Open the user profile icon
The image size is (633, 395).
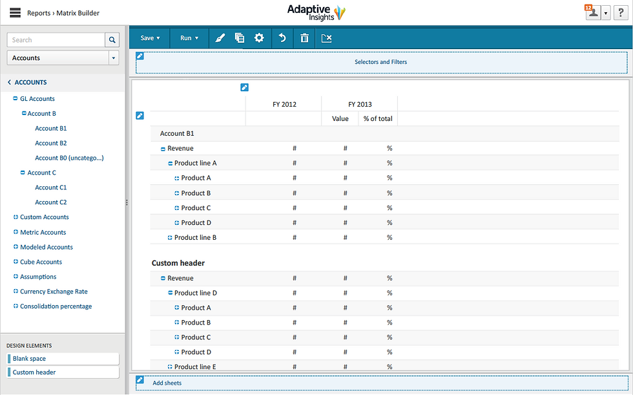pyautogui.click(x=593, y=12)
